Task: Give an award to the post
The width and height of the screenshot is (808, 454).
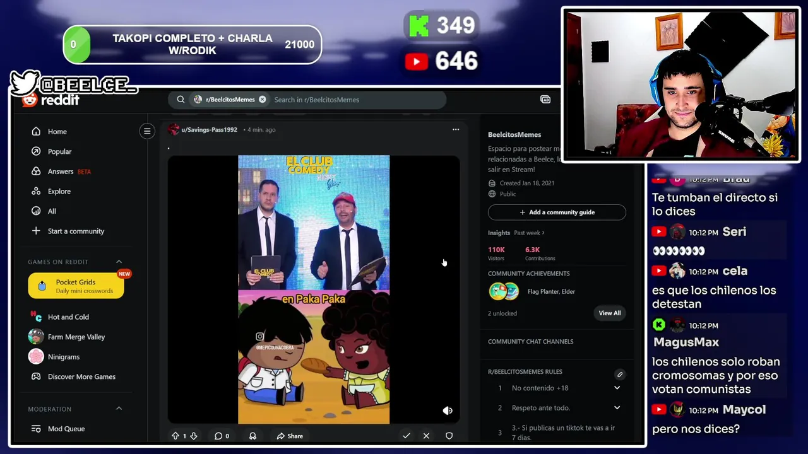Action: pos(252,436)
